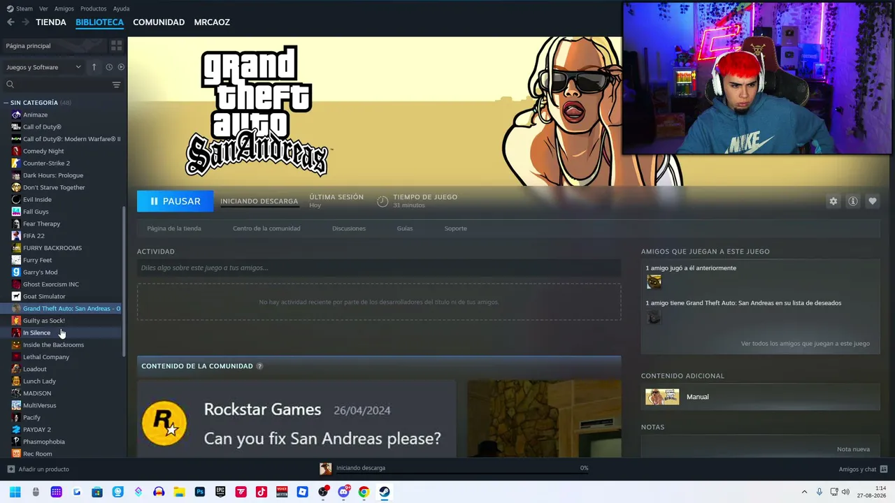
Task: Select In Silence in the library
Action: [x=36, y=333]
